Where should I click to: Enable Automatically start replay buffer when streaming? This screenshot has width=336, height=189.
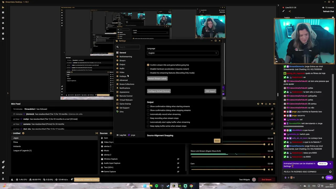tap(148, 122)
